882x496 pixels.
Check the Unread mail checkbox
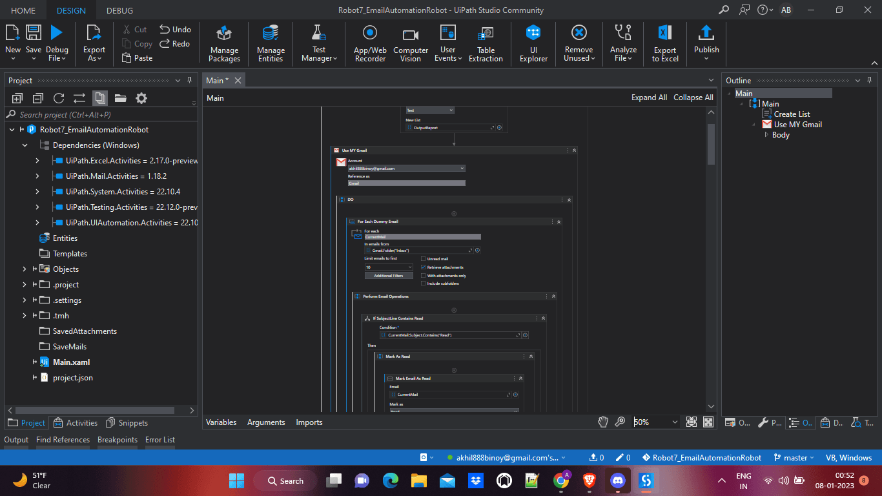(x=423, y=259)
